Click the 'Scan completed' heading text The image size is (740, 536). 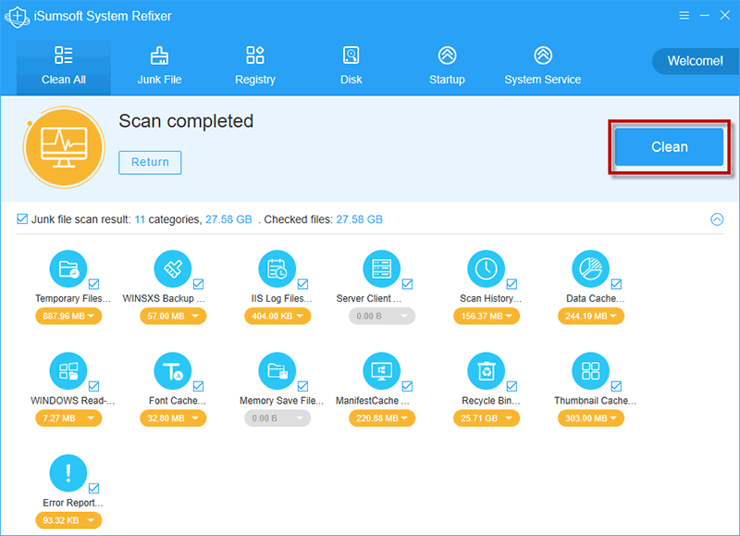pyautogui.click(x=186, y=121)
